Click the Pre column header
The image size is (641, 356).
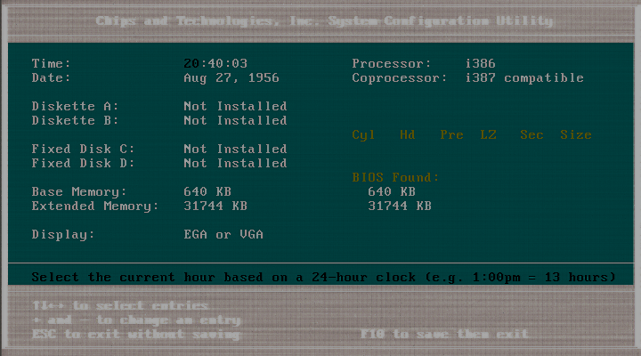(451, 135)
